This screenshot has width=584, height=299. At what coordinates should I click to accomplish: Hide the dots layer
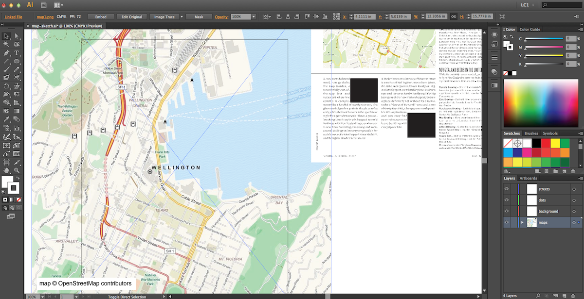[x=507, y=200]
